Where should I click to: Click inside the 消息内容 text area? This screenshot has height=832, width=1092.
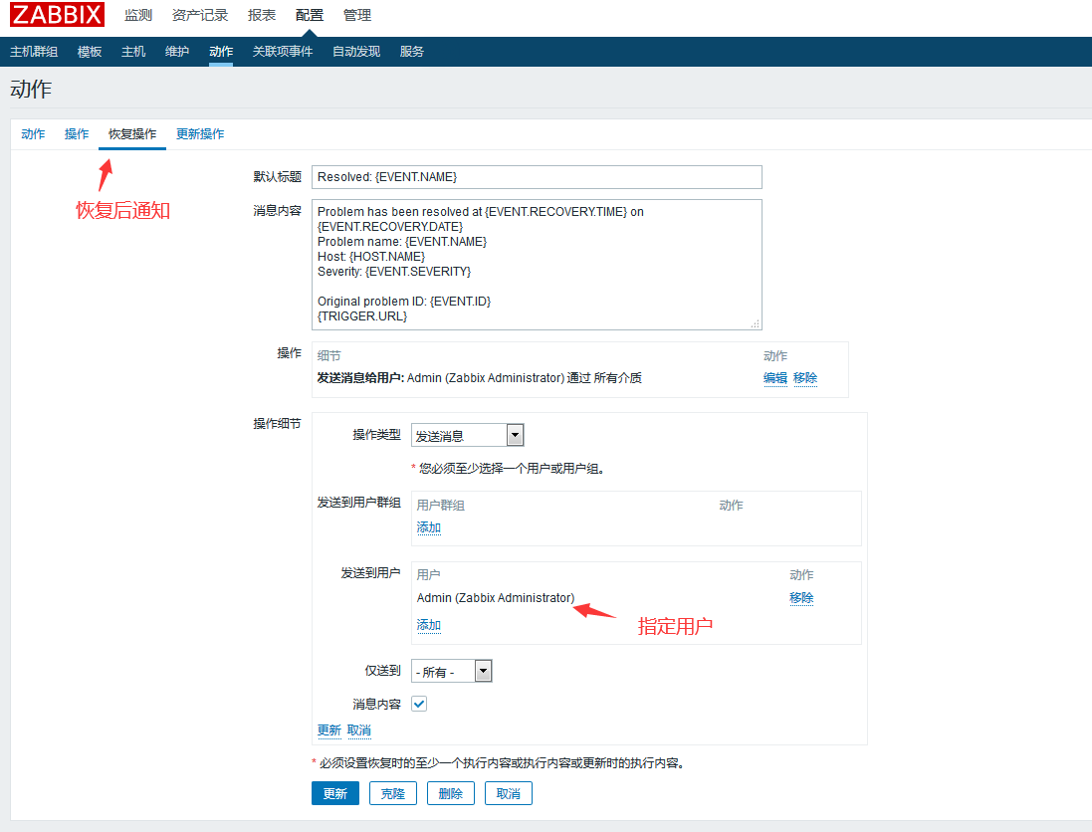point(536,264)
